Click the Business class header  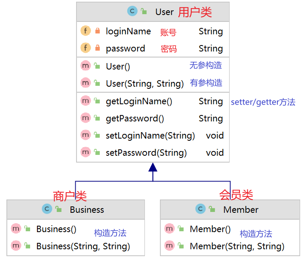[x=87, y=210]
